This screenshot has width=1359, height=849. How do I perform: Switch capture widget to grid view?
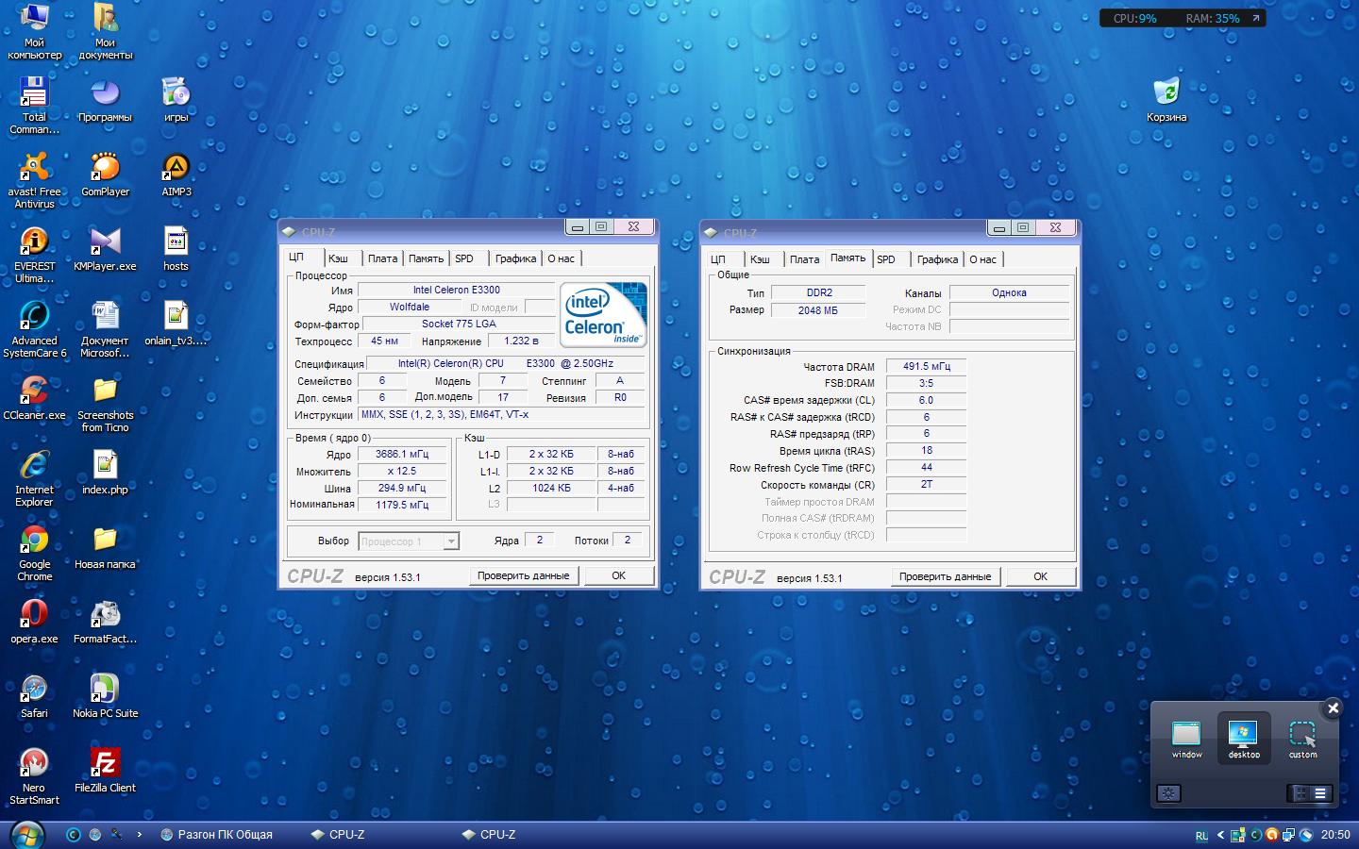1300,793
